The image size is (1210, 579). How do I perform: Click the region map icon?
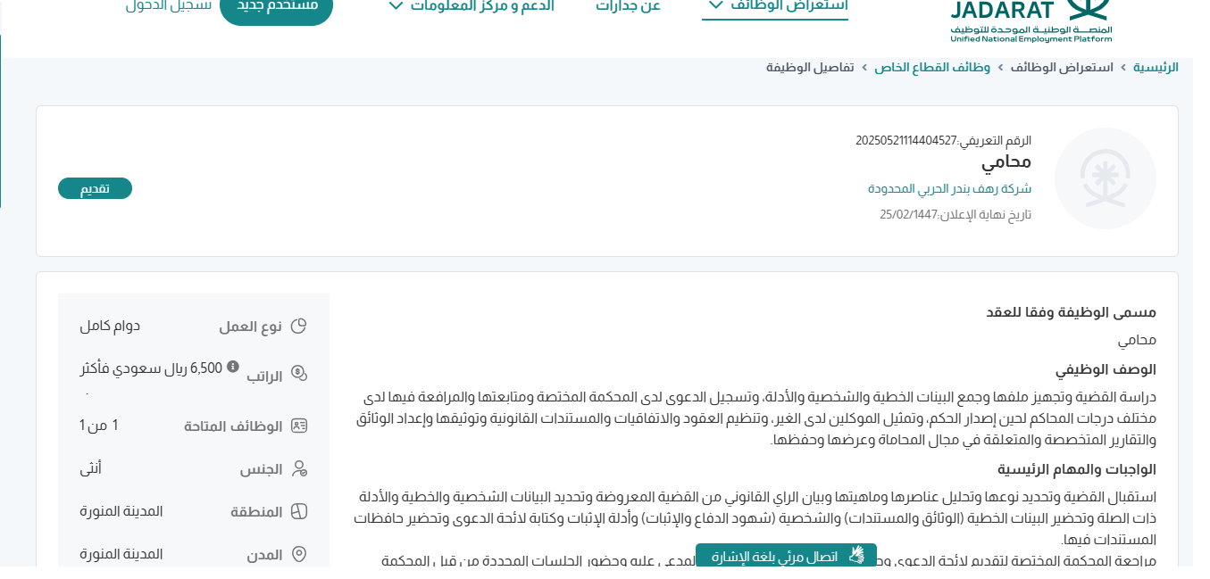click(299, 512)
